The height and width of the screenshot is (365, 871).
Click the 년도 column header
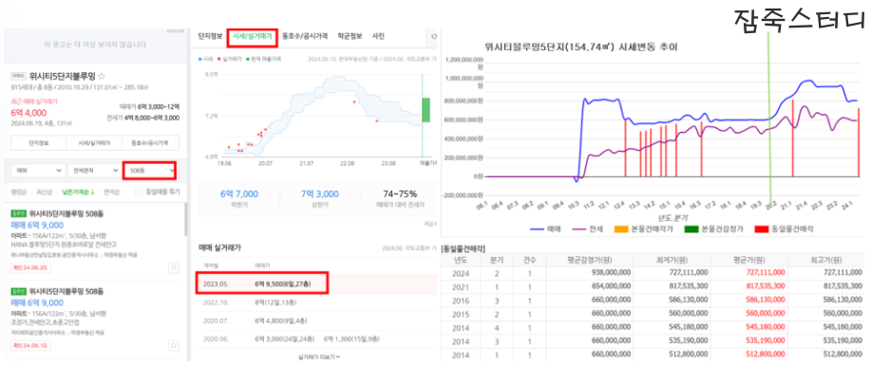461,260
